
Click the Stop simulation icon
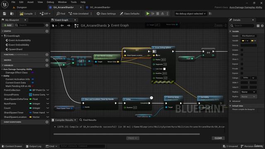coord(158,14)
